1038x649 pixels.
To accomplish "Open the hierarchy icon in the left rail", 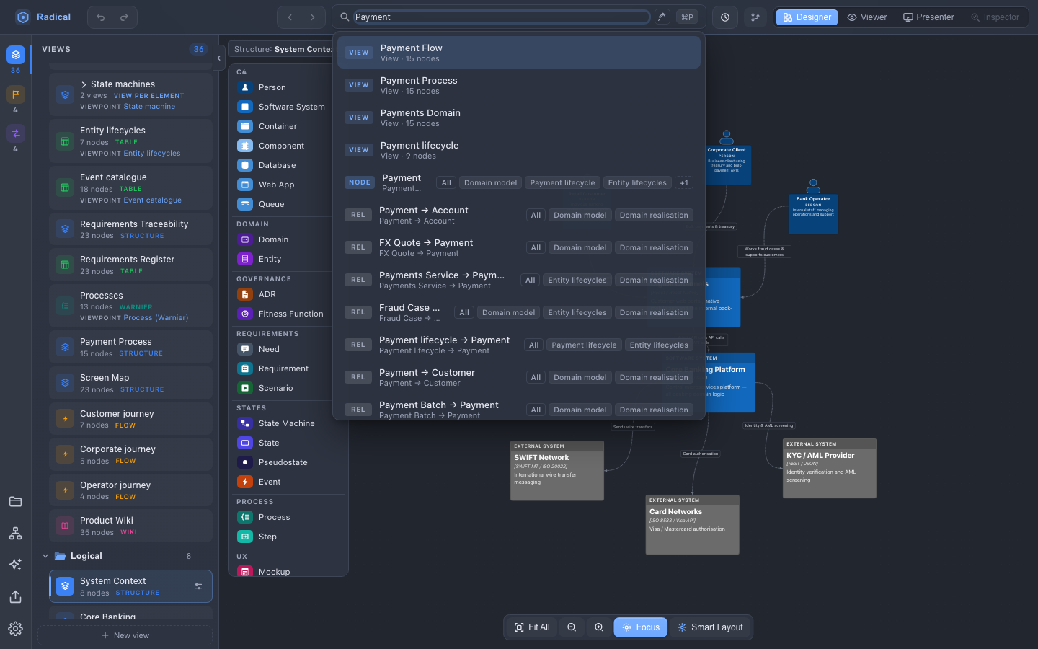I will [15, 533].
